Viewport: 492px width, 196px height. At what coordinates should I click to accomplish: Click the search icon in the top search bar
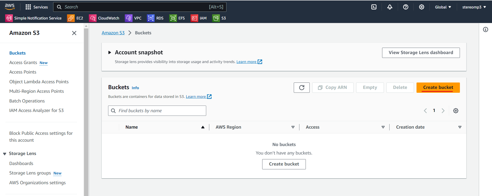pyautogui.click(x=59, y=7)
